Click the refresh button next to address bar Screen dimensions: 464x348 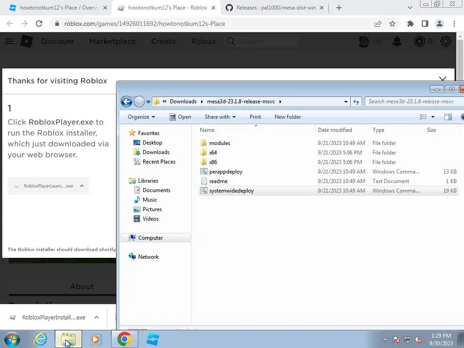click(356, 101)
